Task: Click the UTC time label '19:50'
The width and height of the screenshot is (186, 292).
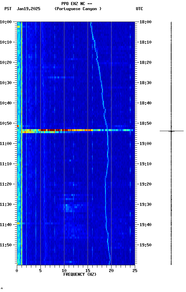Action: tap(146, 245)
